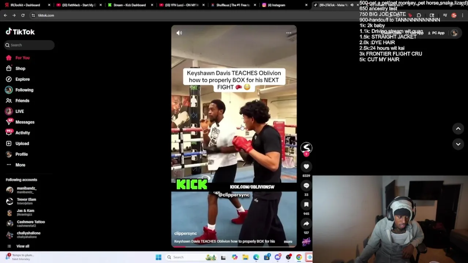468x263 pixels.
Task: View all following accounts
Action: (18, 246)
